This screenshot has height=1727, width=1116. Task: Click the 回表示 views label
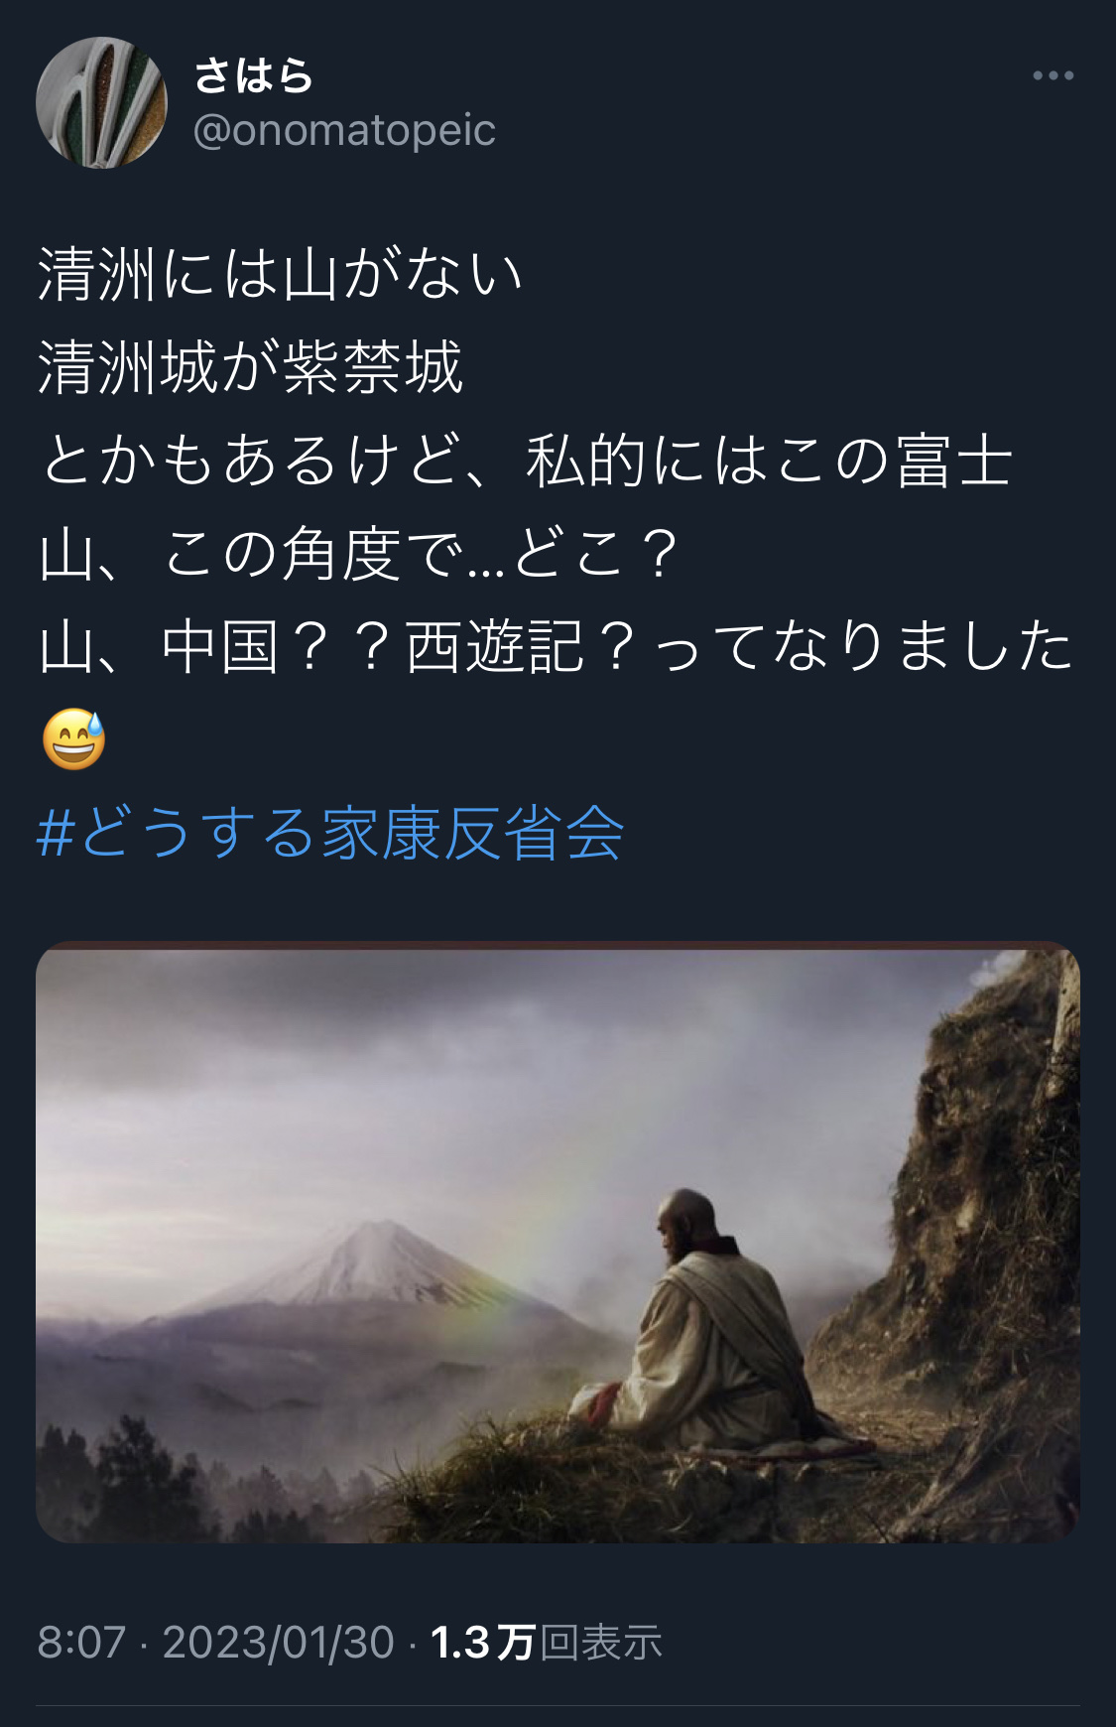(x=601, y=1643)
